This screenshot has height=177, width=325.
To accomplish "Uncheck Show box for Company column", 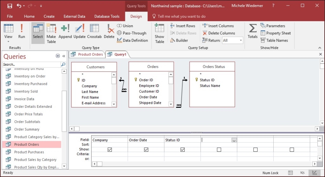I will (110, 149).
